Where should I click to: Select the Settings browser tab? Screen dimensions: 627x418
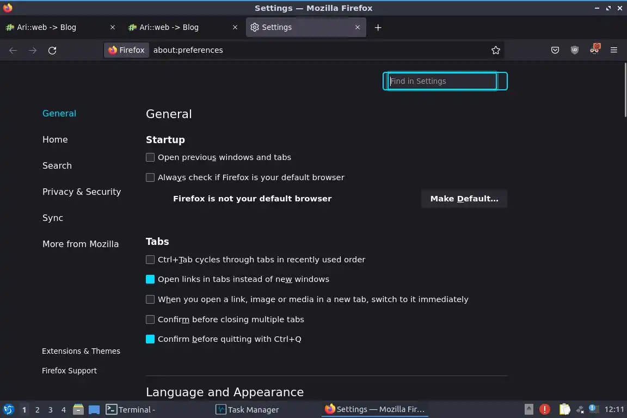tap(306, 27)
